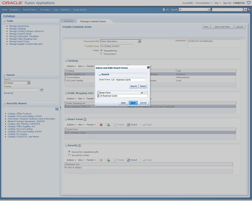Viewport: 252px width, 201px height.
Task: Collapse the Tasks panel
Action: coord(5,21)
